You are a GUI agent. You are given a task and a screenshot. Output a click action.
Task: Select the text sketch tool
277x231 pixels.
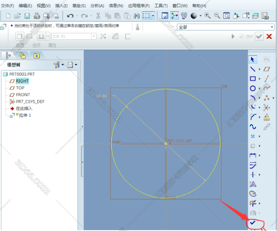(252, 184)
